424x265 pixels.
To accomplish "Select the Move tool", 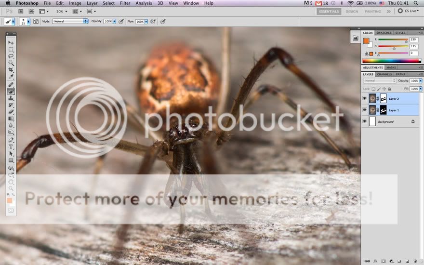I will click(11, 42).
